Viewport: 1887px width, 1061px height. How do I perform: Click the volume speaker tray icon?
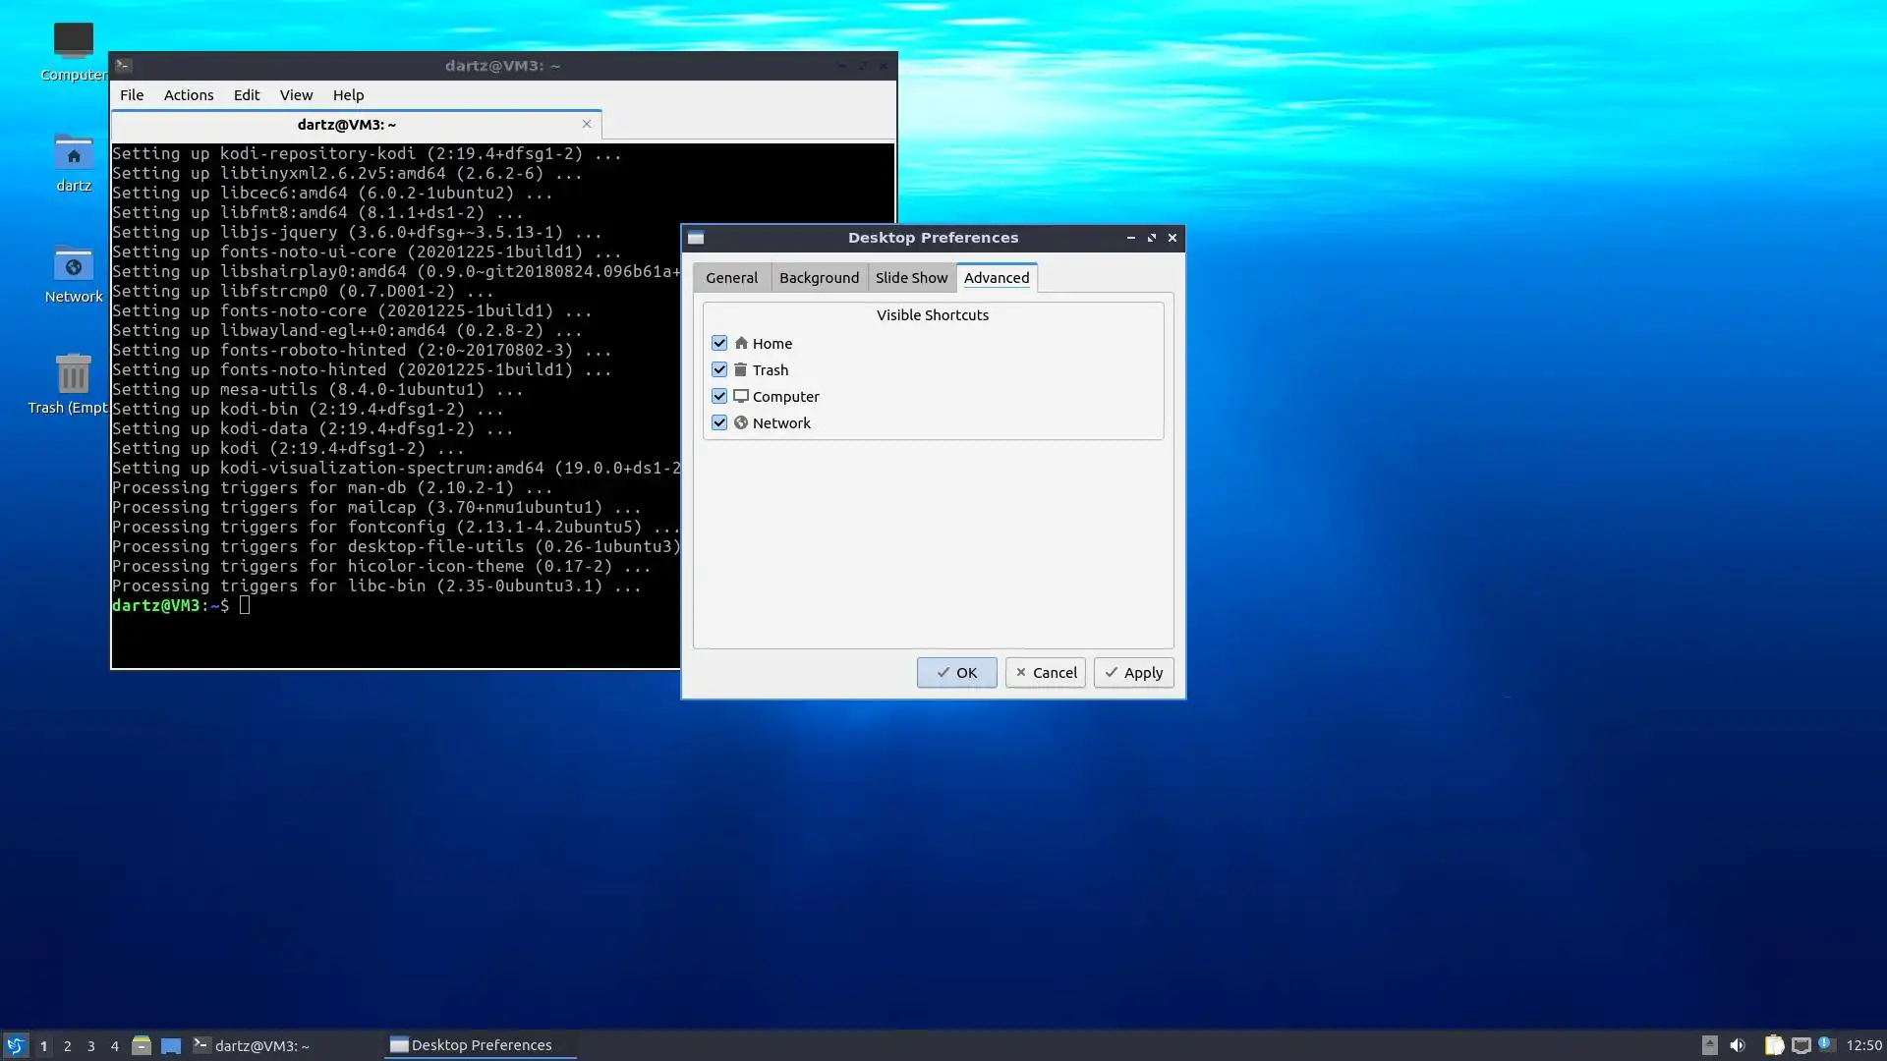1738,1045
